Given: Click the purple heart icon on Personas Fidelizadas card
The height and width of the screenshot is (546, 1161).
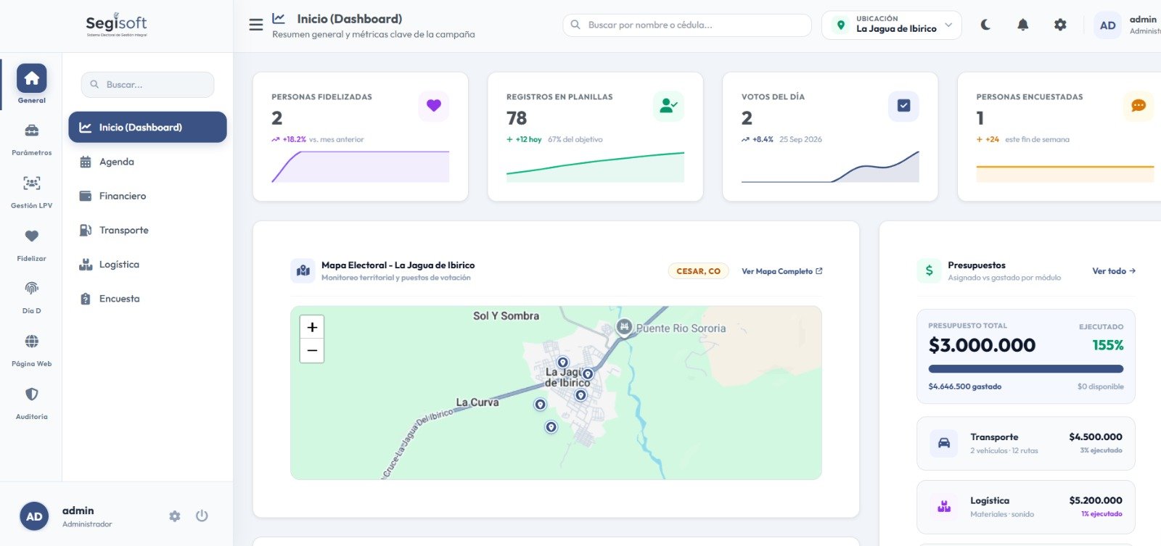Looking at the screenshot, I should (434, 106).
